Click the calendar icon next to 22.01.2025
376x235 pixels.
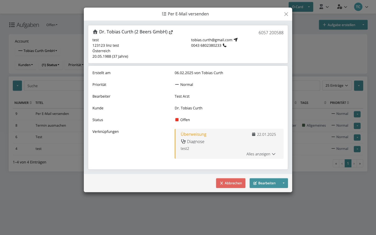click(254, 134)
